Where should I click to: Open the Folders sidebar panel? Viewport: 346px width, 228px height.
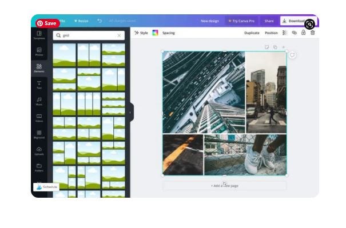[x=39, y=167]
